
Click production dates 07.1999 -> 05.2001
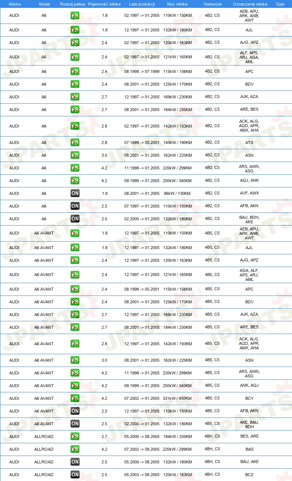[x=142, y=143]
